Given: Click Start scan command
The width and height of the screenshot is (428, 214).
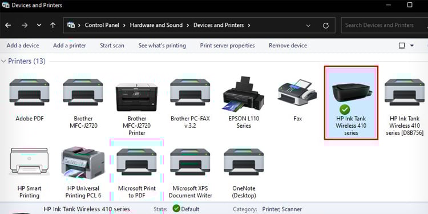Looking at the screenshot, I should tap(112, 46).
